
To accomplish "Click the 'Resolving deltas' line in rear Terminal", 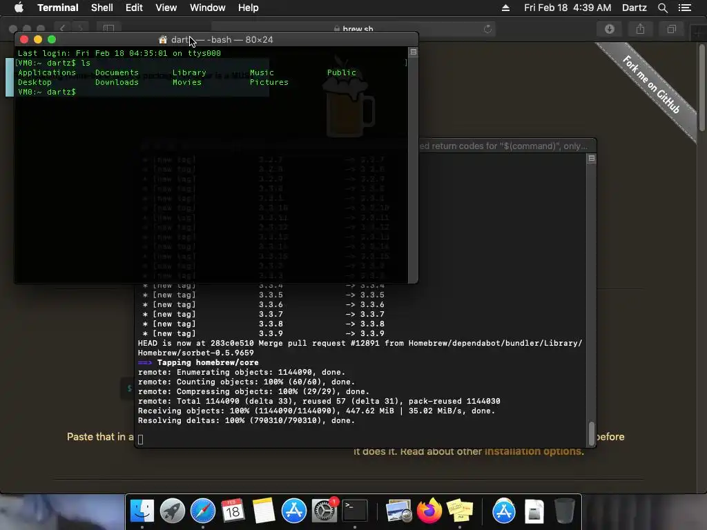I will 246,420.
